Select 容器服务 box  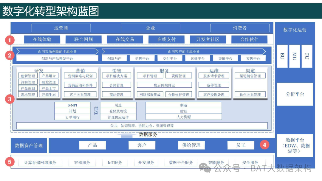tap(82, 163)
